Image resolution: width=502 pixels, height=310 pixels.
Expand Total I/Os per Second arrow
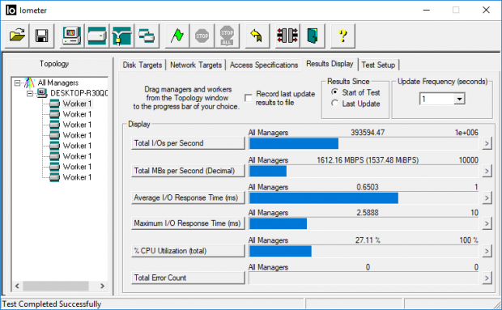click(x=487, y=143)
